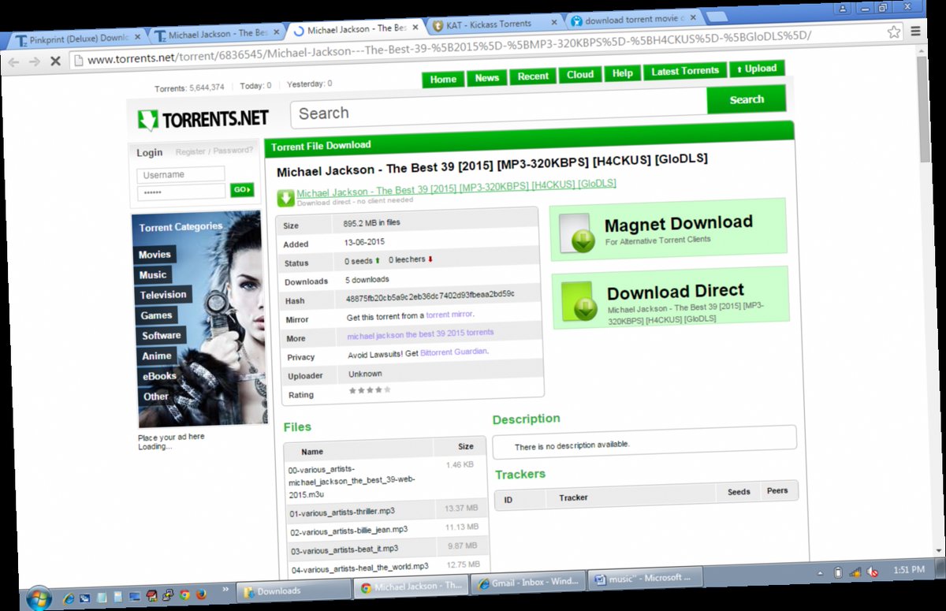Click the GO login button
Viewport: 946px width, 611px height.
(x=242, y=189)
